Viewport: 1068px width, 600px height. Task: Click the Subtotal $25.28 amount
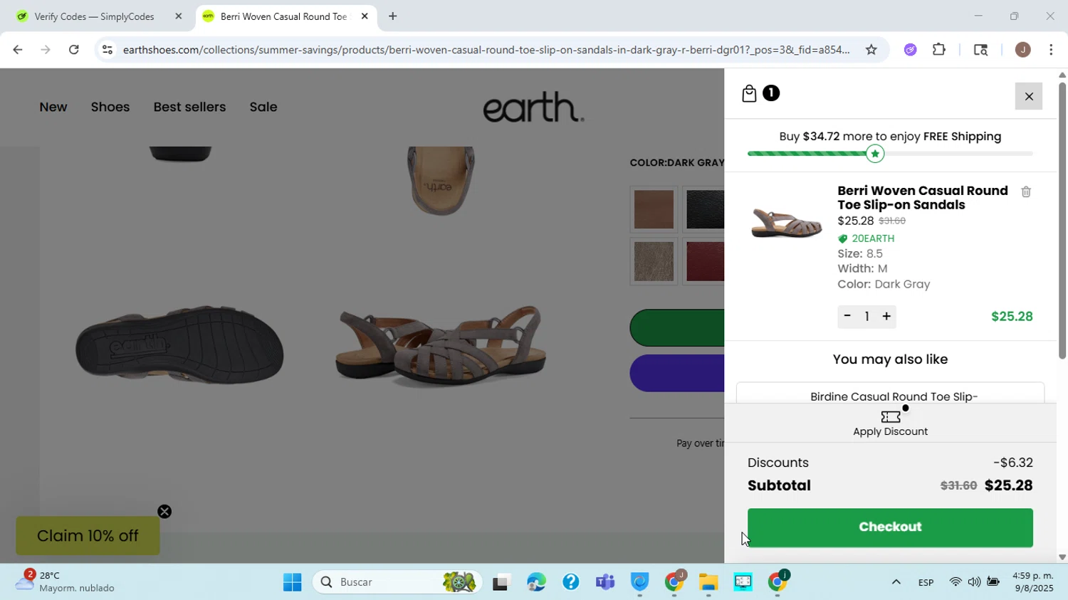coord(1009,485)
